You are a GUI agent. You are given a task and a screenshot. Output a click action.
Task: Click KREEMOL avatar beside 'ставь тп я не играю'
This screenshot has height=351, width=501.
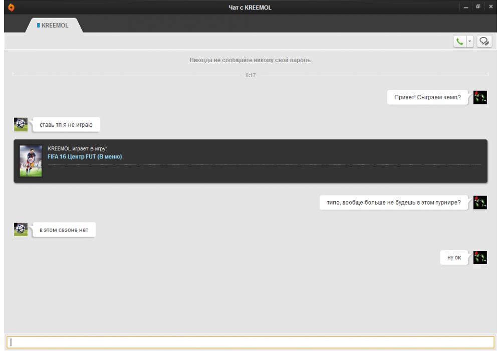coord(21,124)
